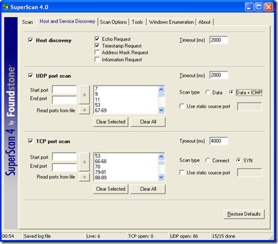The image size is (278, 244).
Task: Click the Saved log file status entry
Action: pyautogui.click(x=54, y=236)
